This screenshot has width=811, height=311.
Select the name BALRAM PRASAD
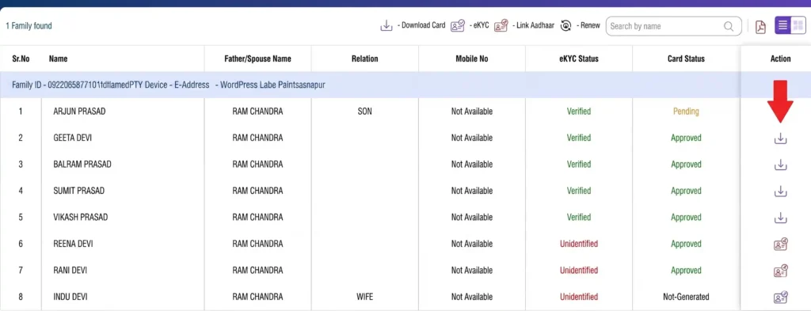click(x=82, y=165)
